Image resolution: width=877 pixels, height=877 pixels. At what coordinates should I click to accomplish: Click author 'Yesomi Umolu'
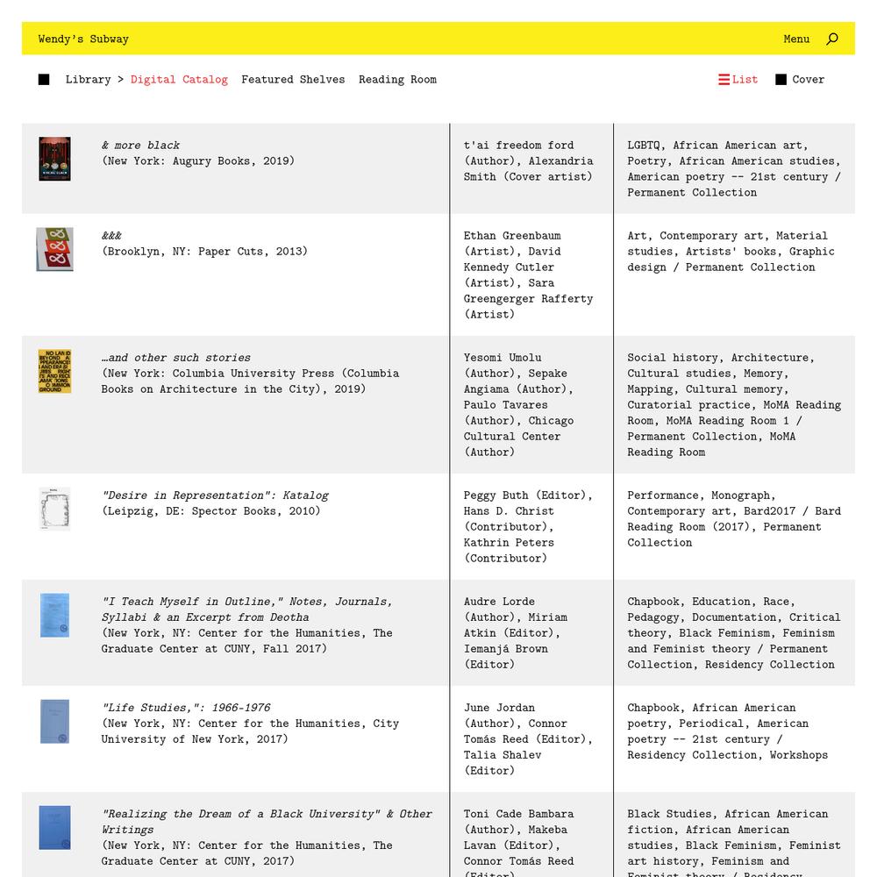click(x=503, y=358)
